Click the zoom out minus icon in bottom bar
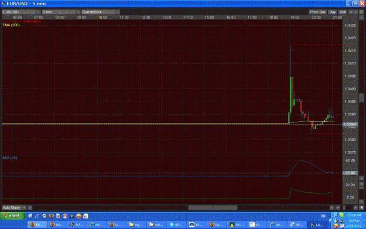 [338, 207]
